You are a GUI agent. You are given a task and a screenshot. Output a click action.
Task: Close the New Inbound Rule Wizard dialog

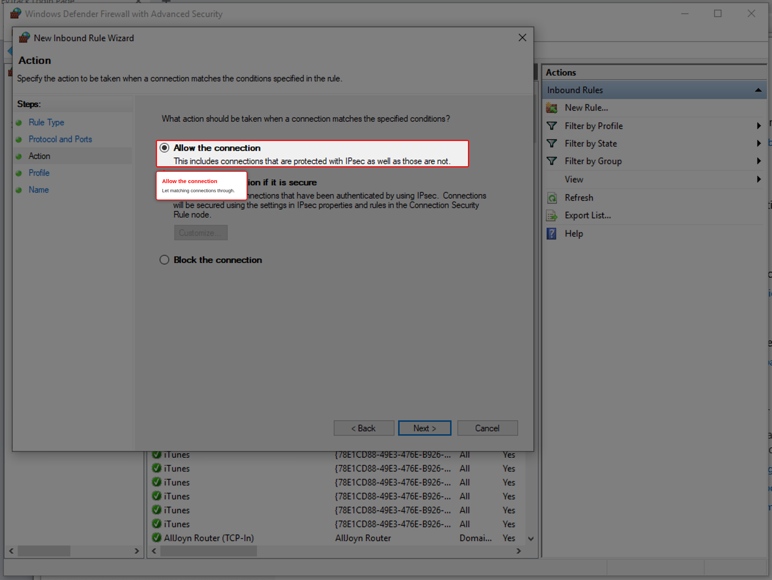coord(522,38)
